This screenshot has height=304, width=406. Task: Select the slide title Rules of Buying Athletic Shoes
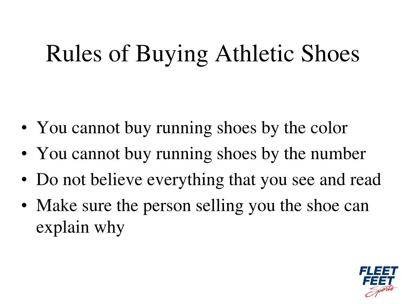pyautogui.click(x=203, y=53)
